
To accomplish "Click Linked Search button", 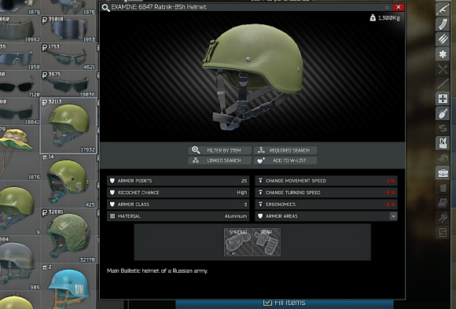I will [x=219, y=160].
